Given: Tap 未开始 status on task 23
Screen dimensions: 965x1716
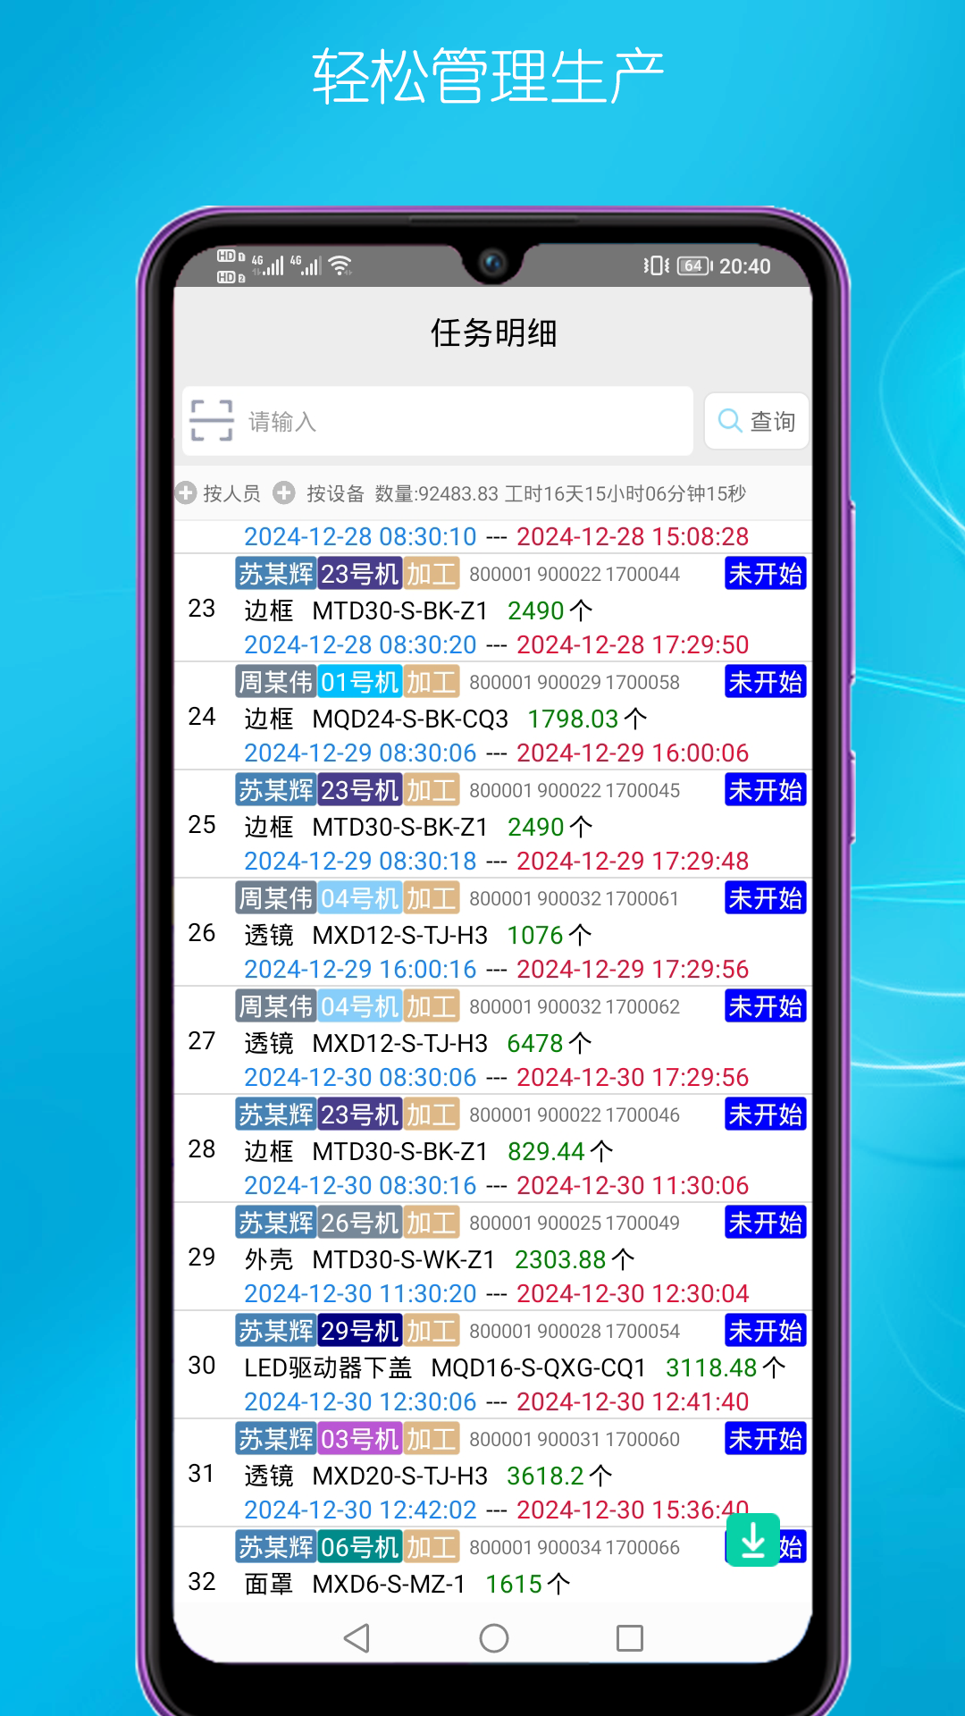Looking at the screenshot, I should [765, 574].
